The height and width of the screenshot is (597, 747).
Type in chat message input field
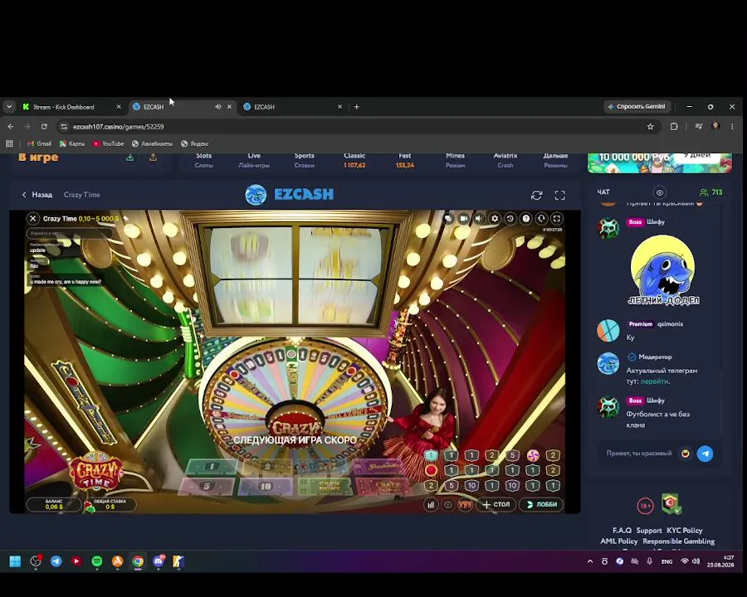pos(639,454)
